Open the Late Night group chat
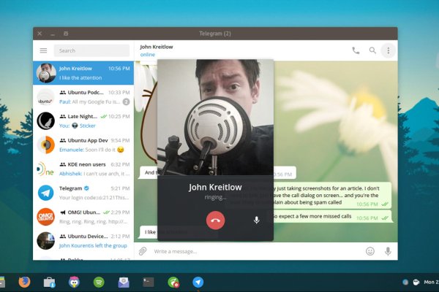This screenshot has width=439, height=292. pyautogui.click(x=83, y=120)
